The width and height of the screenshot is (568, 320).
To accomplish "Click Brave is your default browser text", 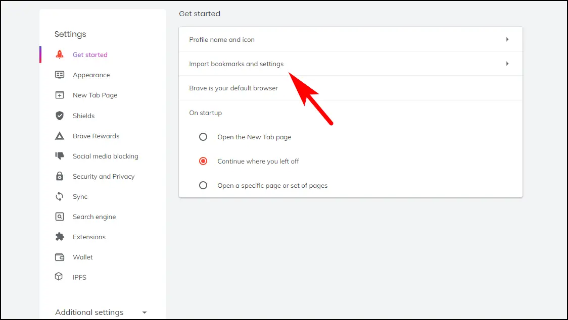I will (233, 88).
